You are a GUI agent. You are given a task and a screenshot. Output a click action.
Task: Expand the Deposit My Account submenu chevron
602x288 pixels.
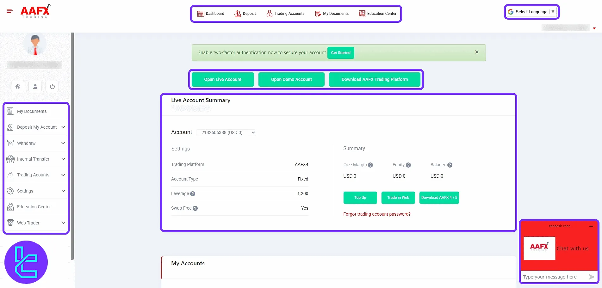[63, 127]
